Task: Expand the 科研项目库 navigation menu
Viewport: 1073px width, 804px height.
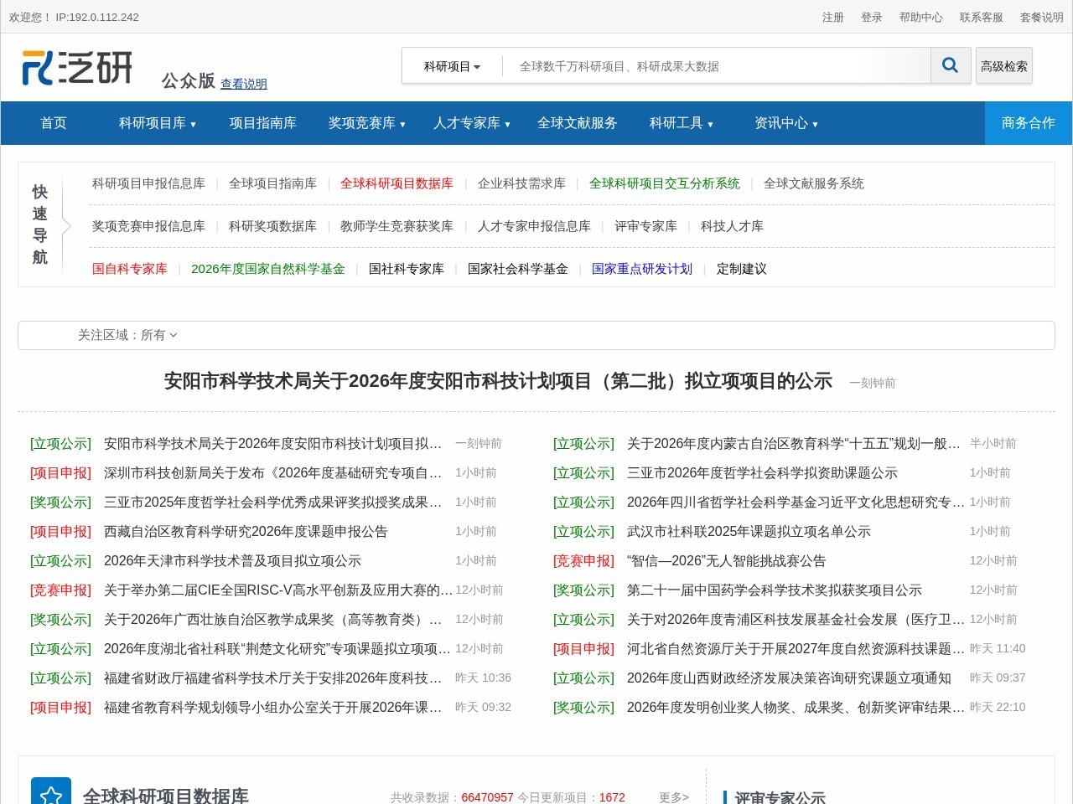Action: pos(157,123)
